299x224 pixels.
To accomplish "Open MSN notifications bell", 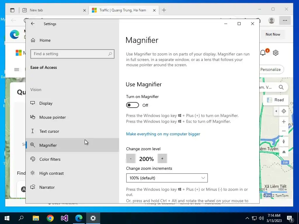I will (x=263, y=53).
